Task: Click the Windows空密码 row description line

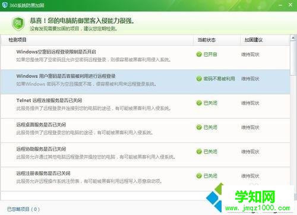Action: (x=94, y=59)
